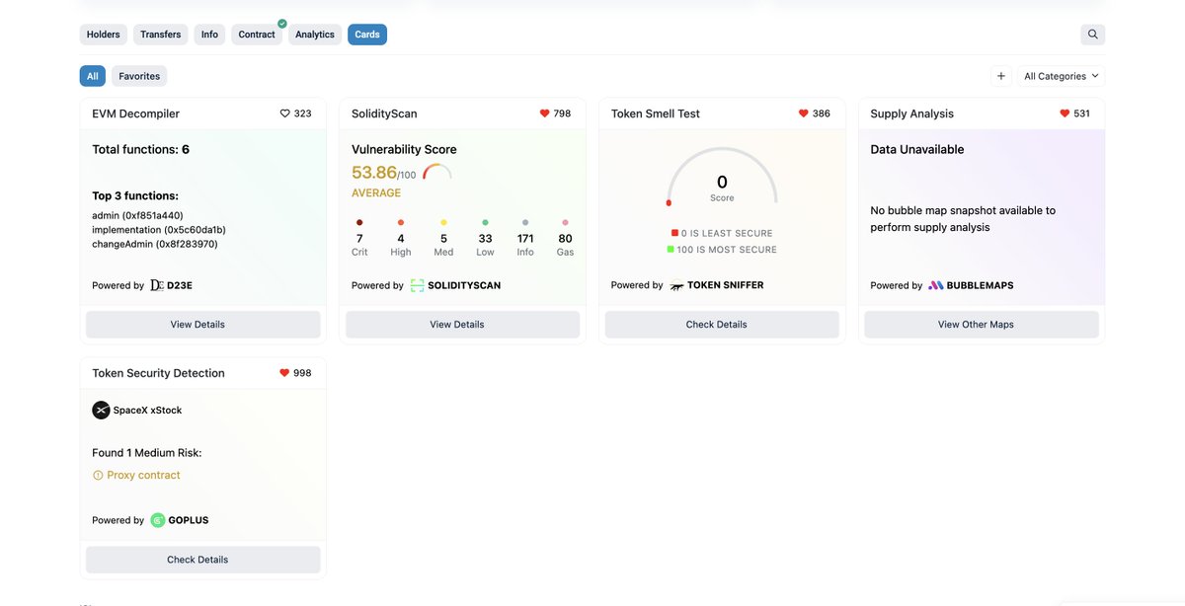1185x606 pixels.
Task: Click the Proxy contract warning icon
Action: point(98,475)
